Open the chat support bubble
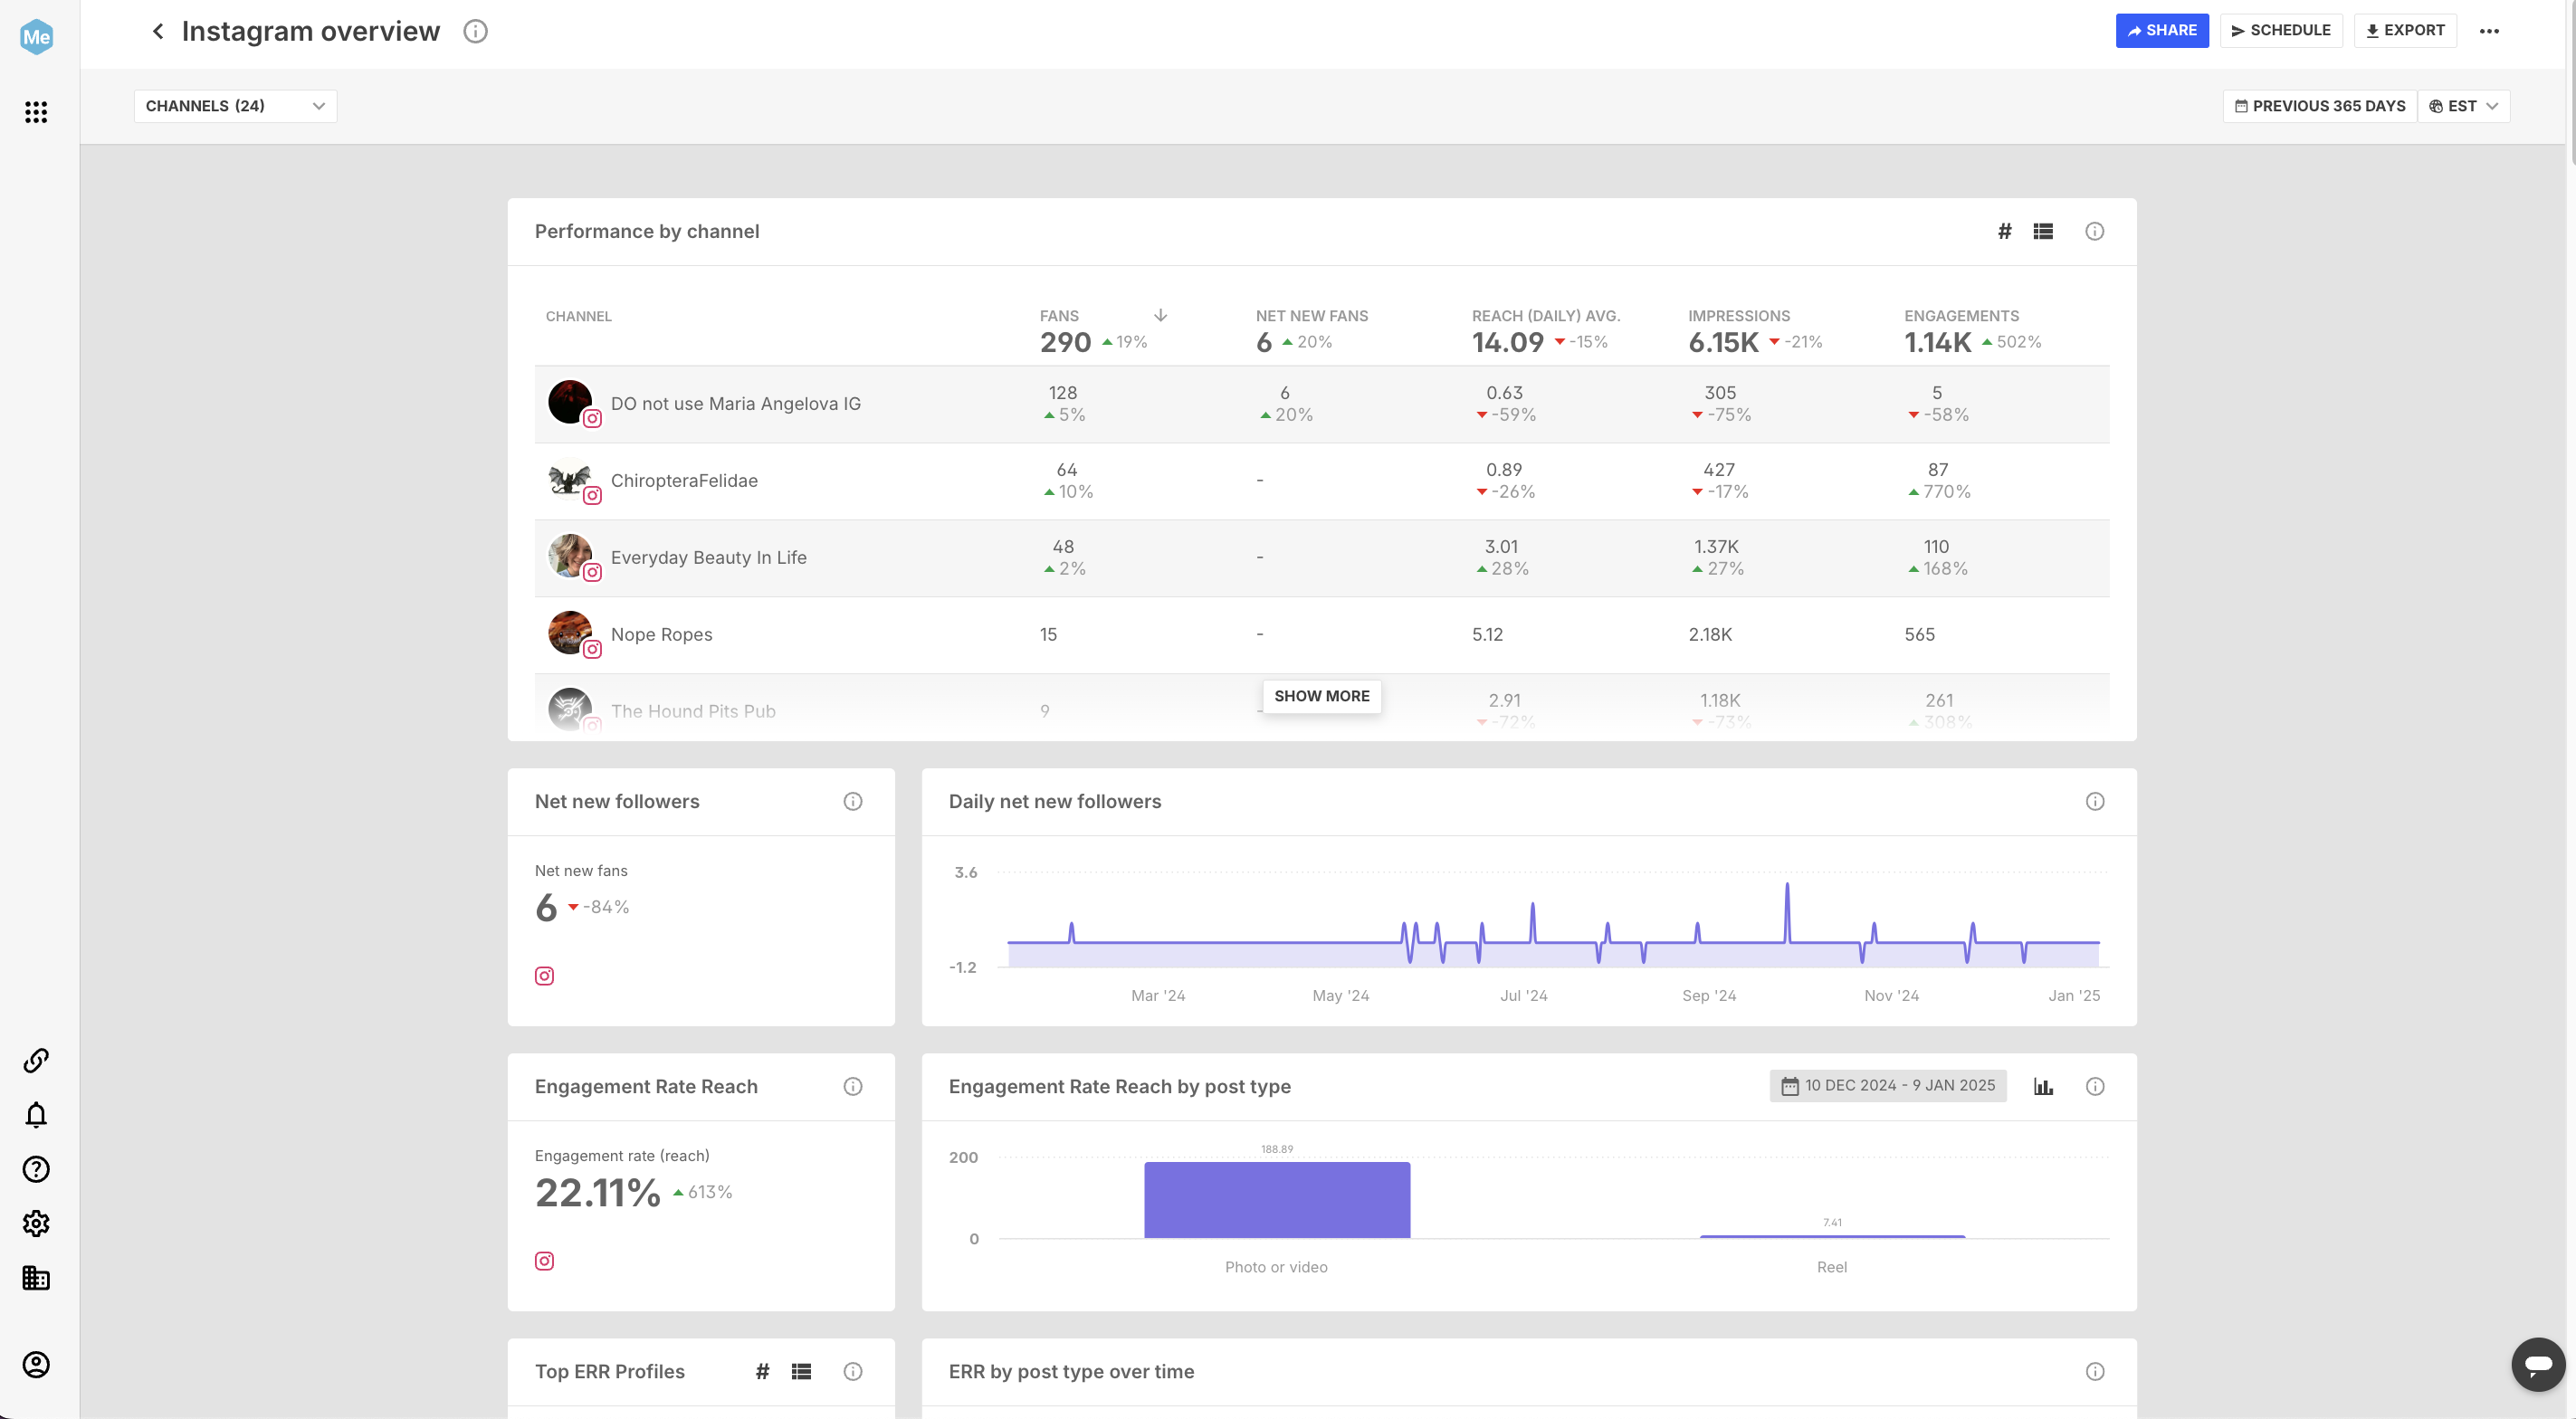The image size is (2576, 1419). 2538,1364
